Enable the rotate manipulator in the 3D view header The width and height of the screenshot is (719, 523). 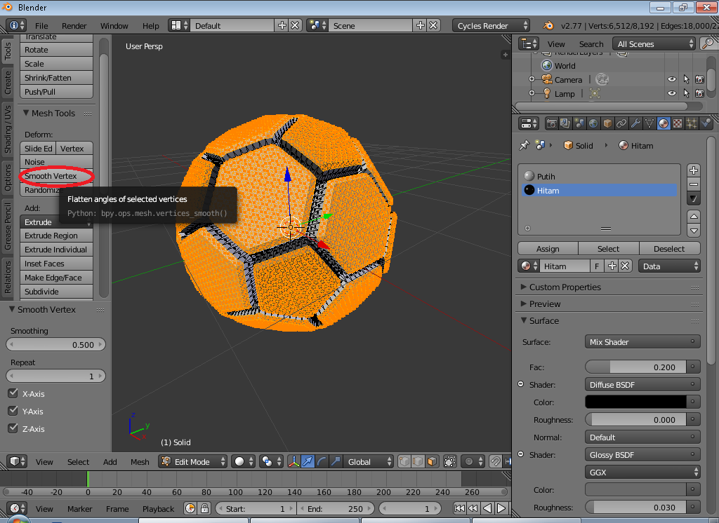point(322,461)
